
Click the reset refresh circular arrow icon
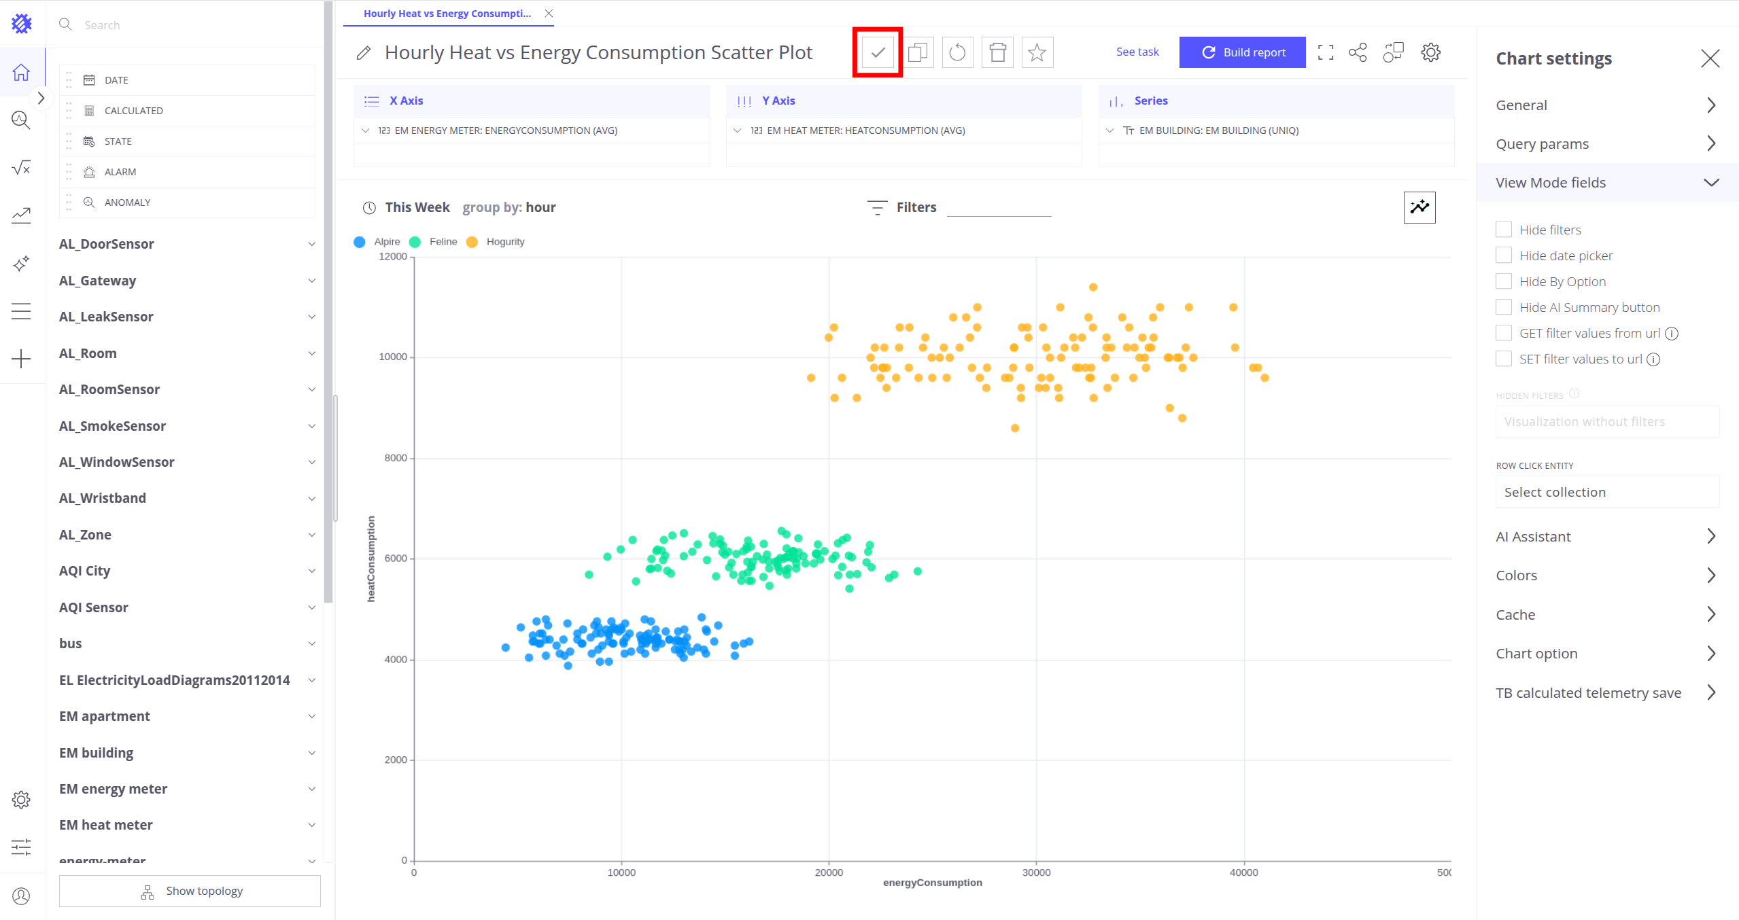click(957, 52)
